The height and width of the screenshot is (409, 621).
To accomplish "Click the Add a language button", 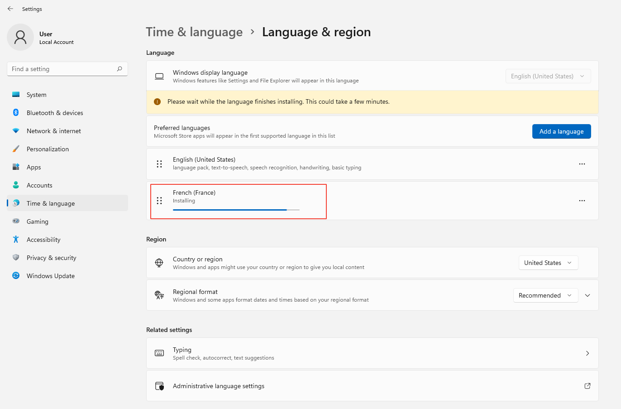I will click(x=561, y=131).
